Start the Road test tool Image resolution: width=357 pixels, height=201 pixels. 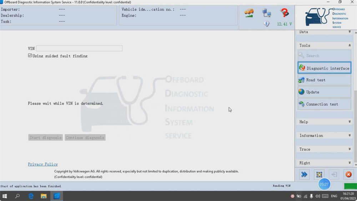tap(324, 80)
